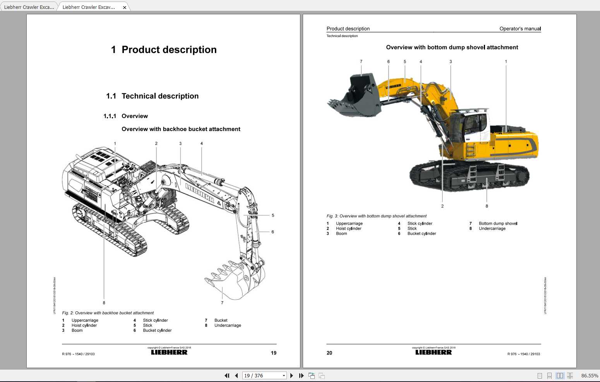
Task: Skip to the last page
Action: tap(302, 375)
